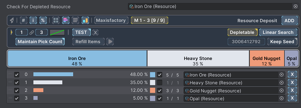Uncheck the enabled checkbox for row 0

point(17,75)
